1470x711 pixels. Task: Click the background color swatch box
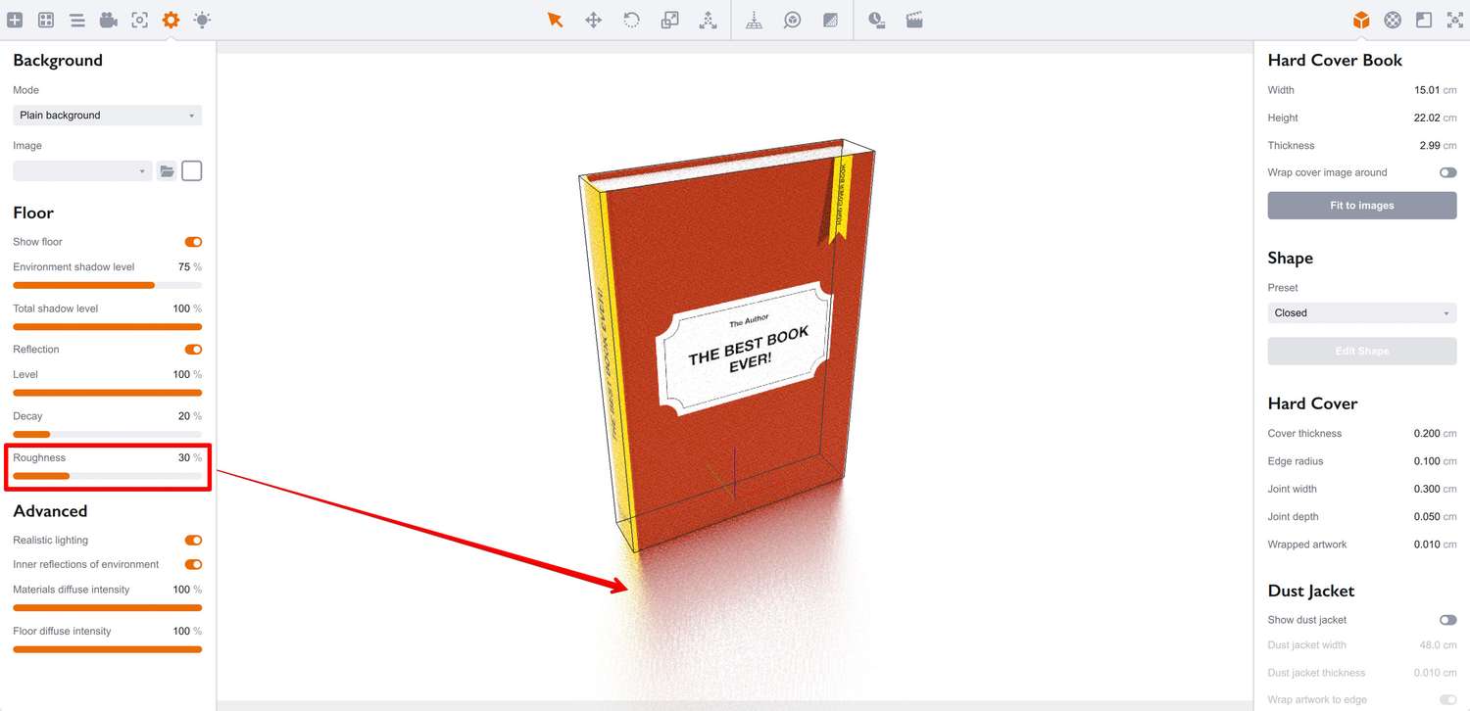pyautogui.click(x=192, y=171)
